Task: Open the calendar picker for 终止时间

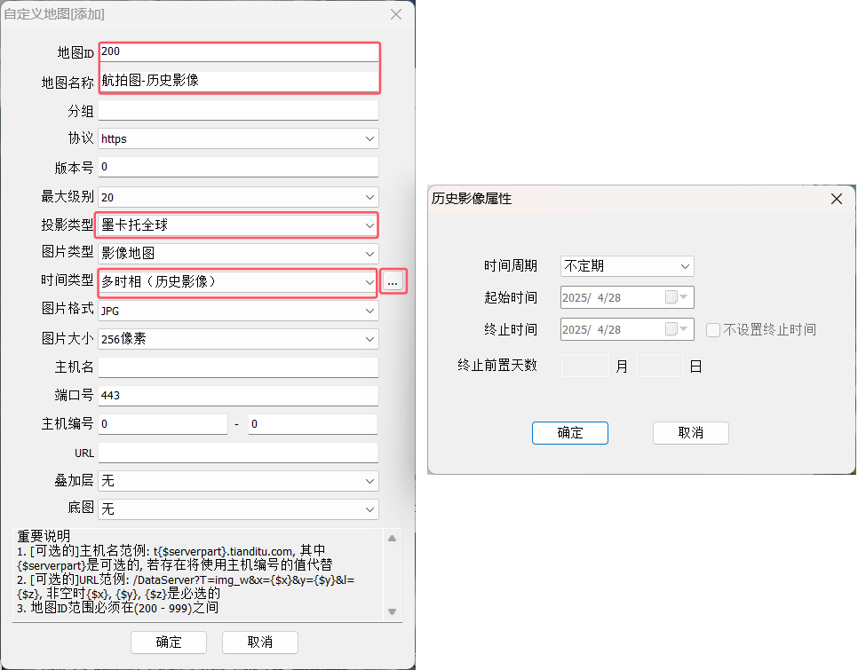Action: point(677,329)
